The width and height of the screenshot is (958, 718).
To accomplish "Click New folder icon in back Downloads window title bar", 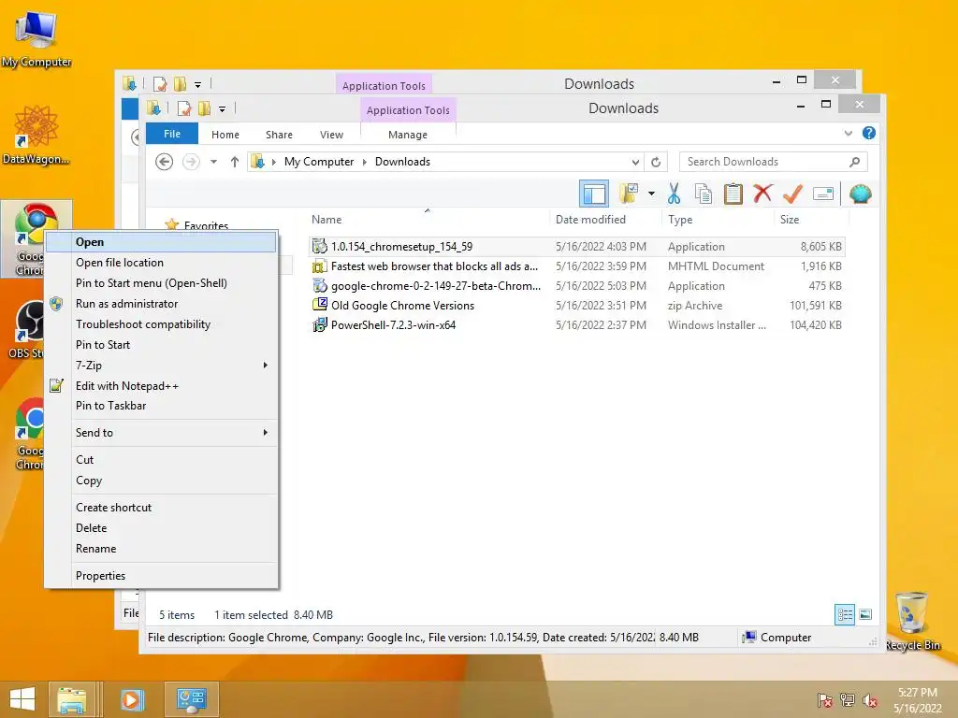I will click(180, 83).
